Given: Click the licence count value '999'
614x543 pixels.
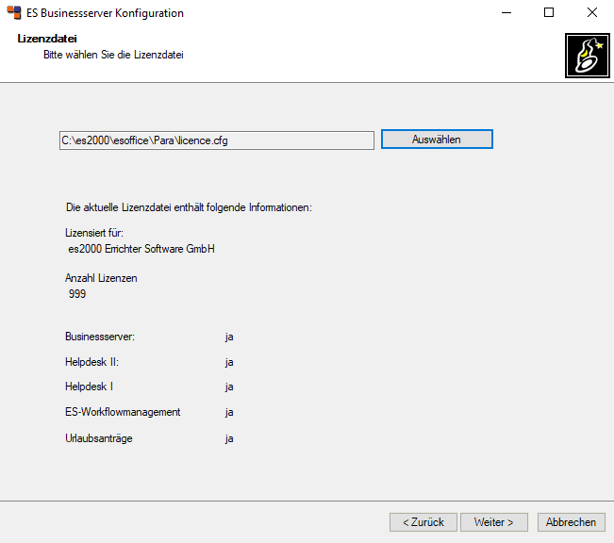Looking at the screenshot, I should click(x=77, y=294).
